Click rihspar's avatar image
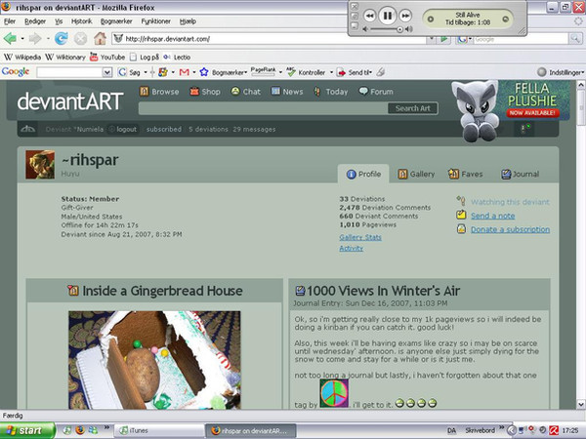Viewport: 586px width, 439px height. pos(40,165)
